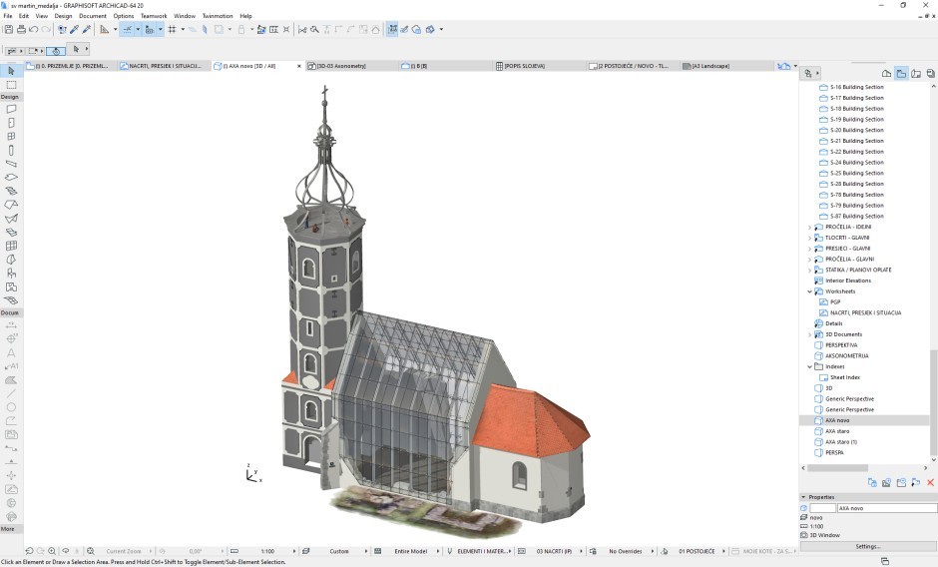Click the Print icon in the toolbar
Image resolution: width=938 pixels, height=567 pixels.
pyautogui.click(x=20, y=30)
